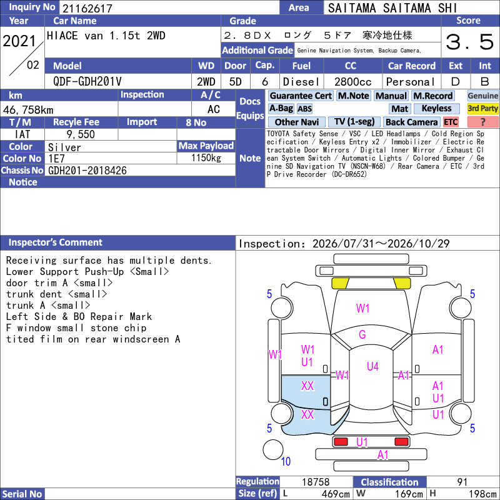Image resolution: width=500 pixels, height=500 pixels.
Task: Select color number 1E7
Action: [56, 159]
